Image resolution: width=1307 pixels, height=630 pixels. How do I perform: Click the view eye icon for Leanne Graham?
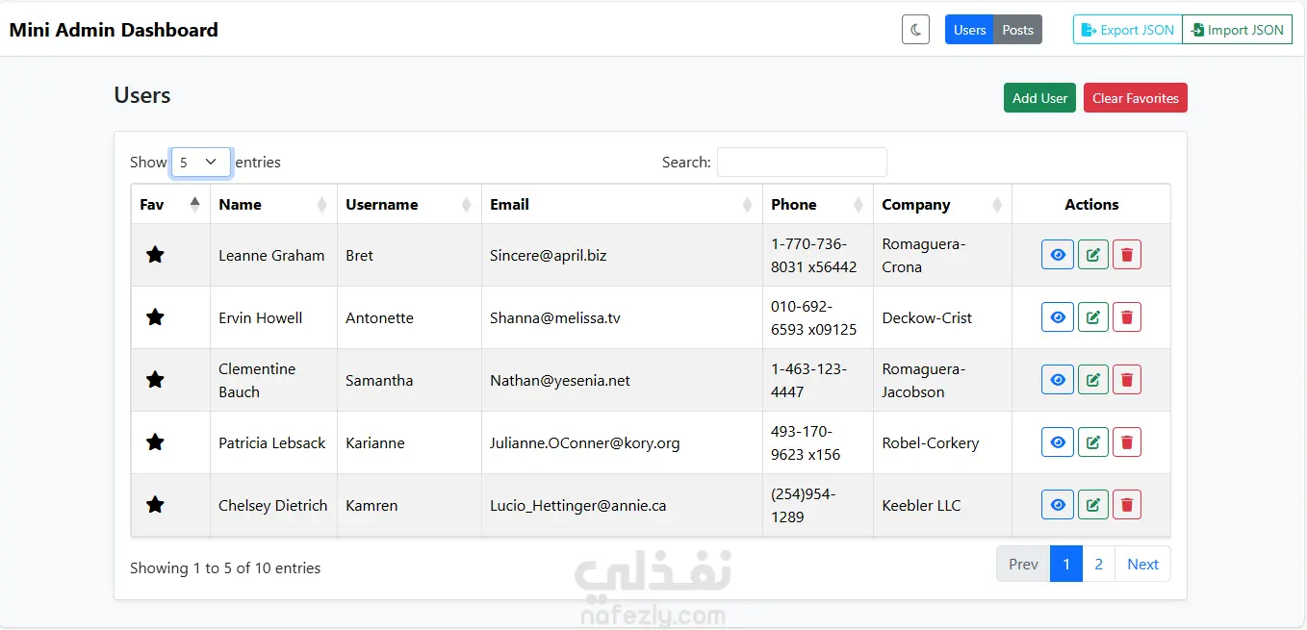1057,255
